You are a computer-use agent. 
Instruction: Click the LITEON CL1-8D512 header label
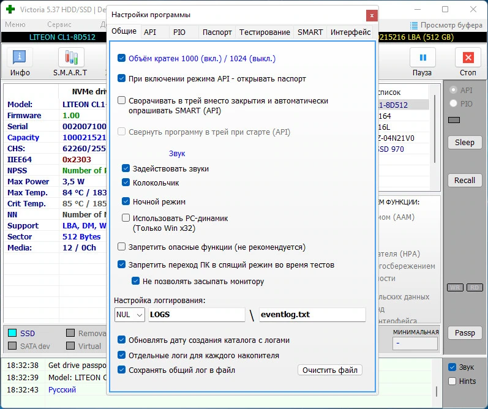(x=62, y=37)
